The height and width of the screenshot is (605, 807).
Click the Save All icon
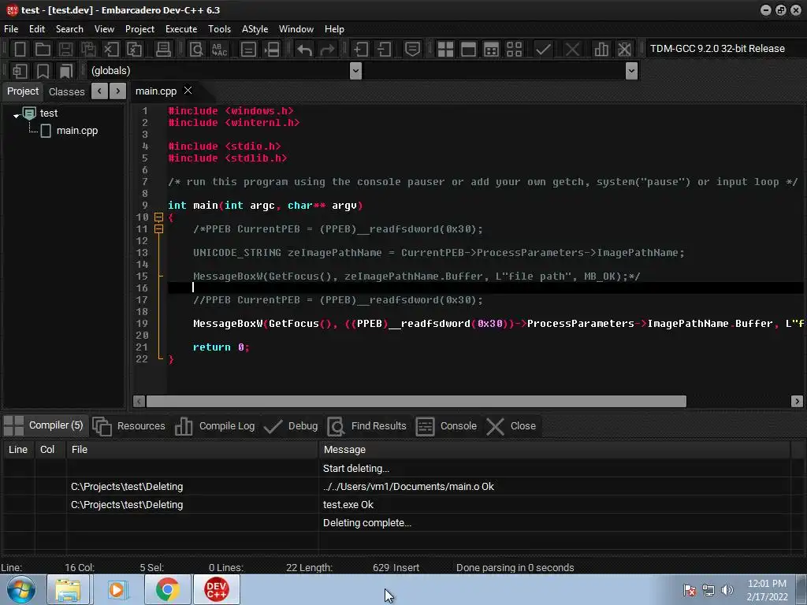pyautogui.click(x=88, y=50)
